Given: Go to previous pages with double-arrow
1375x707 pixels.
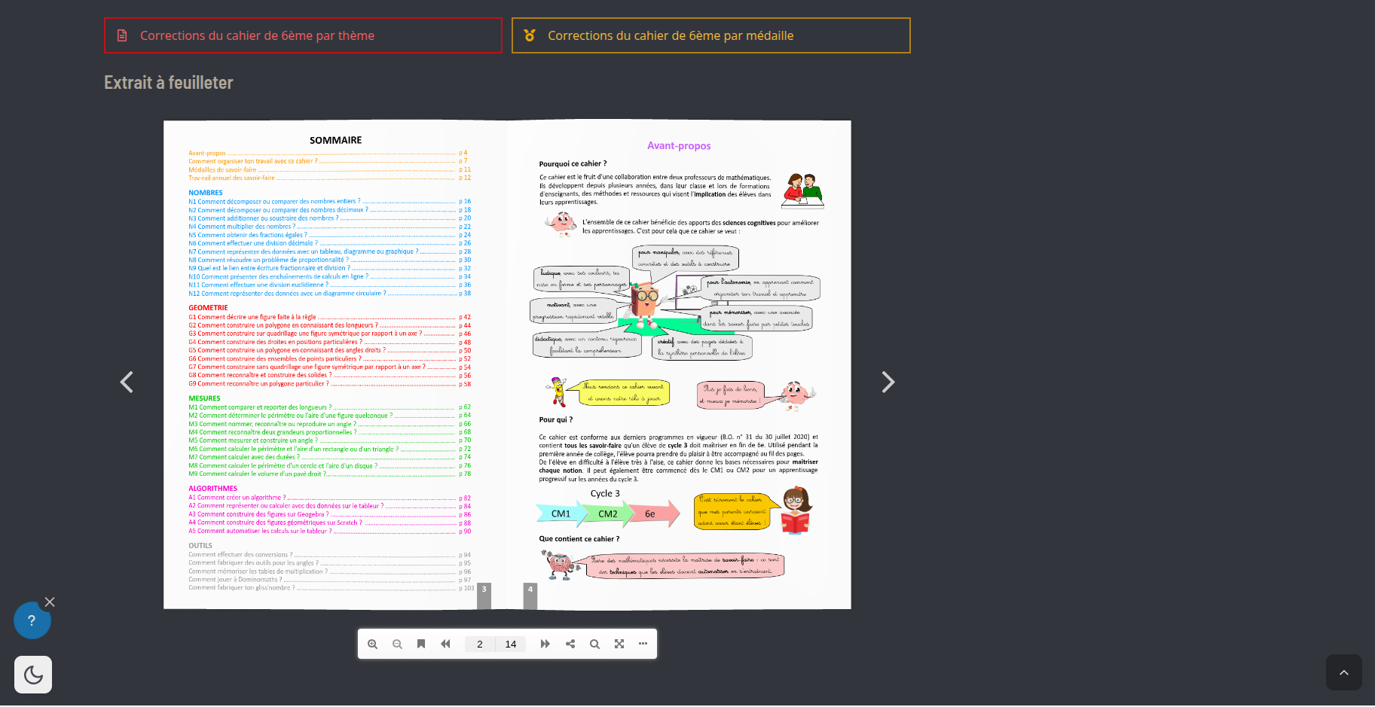Looking at the screenshot, I should click(445, 644).
